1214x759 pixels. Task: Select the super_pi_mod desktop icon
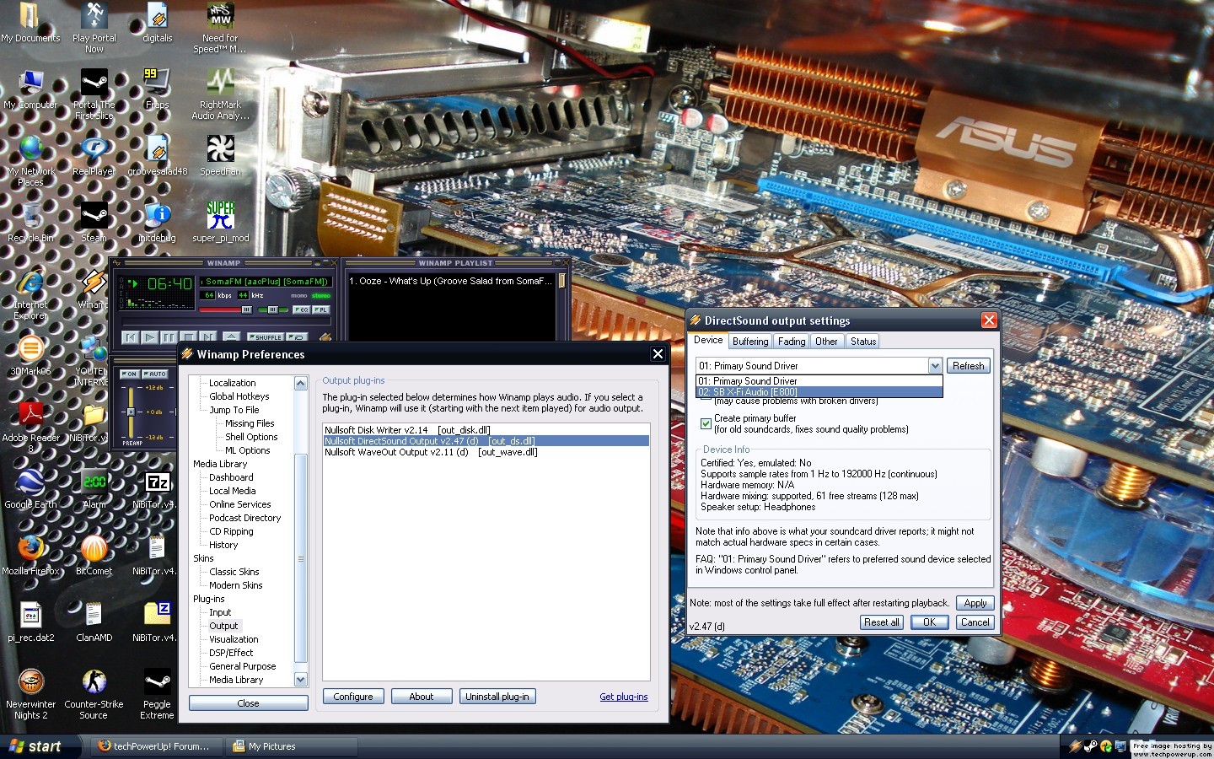click(220, 222)
